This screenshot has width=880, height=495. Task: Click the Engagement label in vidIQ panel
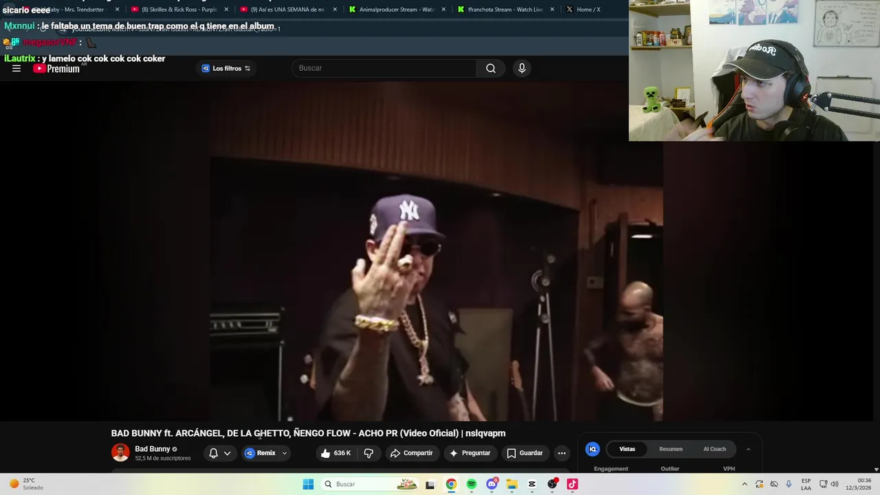click(x=611, y=469)
